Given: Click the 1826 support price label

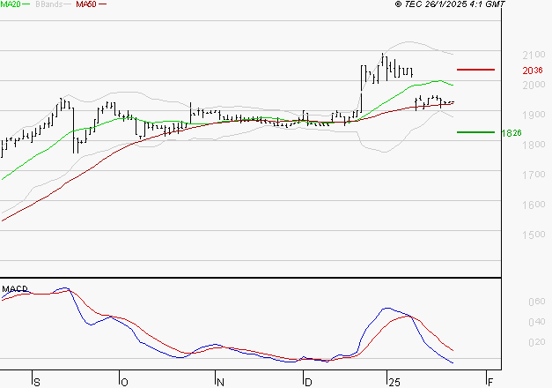Looking at the screenshot, I should coord(532,133).
